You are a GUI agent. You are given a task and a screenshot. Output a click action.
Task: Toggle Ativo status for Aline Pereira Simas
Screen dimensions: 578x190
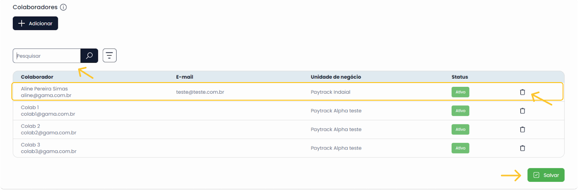460,92
